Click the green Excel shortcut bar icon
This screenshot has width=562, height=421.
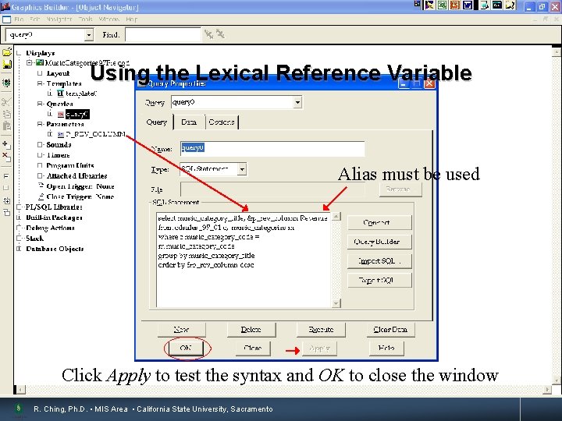pyautogui.click(x=443, y=5)
